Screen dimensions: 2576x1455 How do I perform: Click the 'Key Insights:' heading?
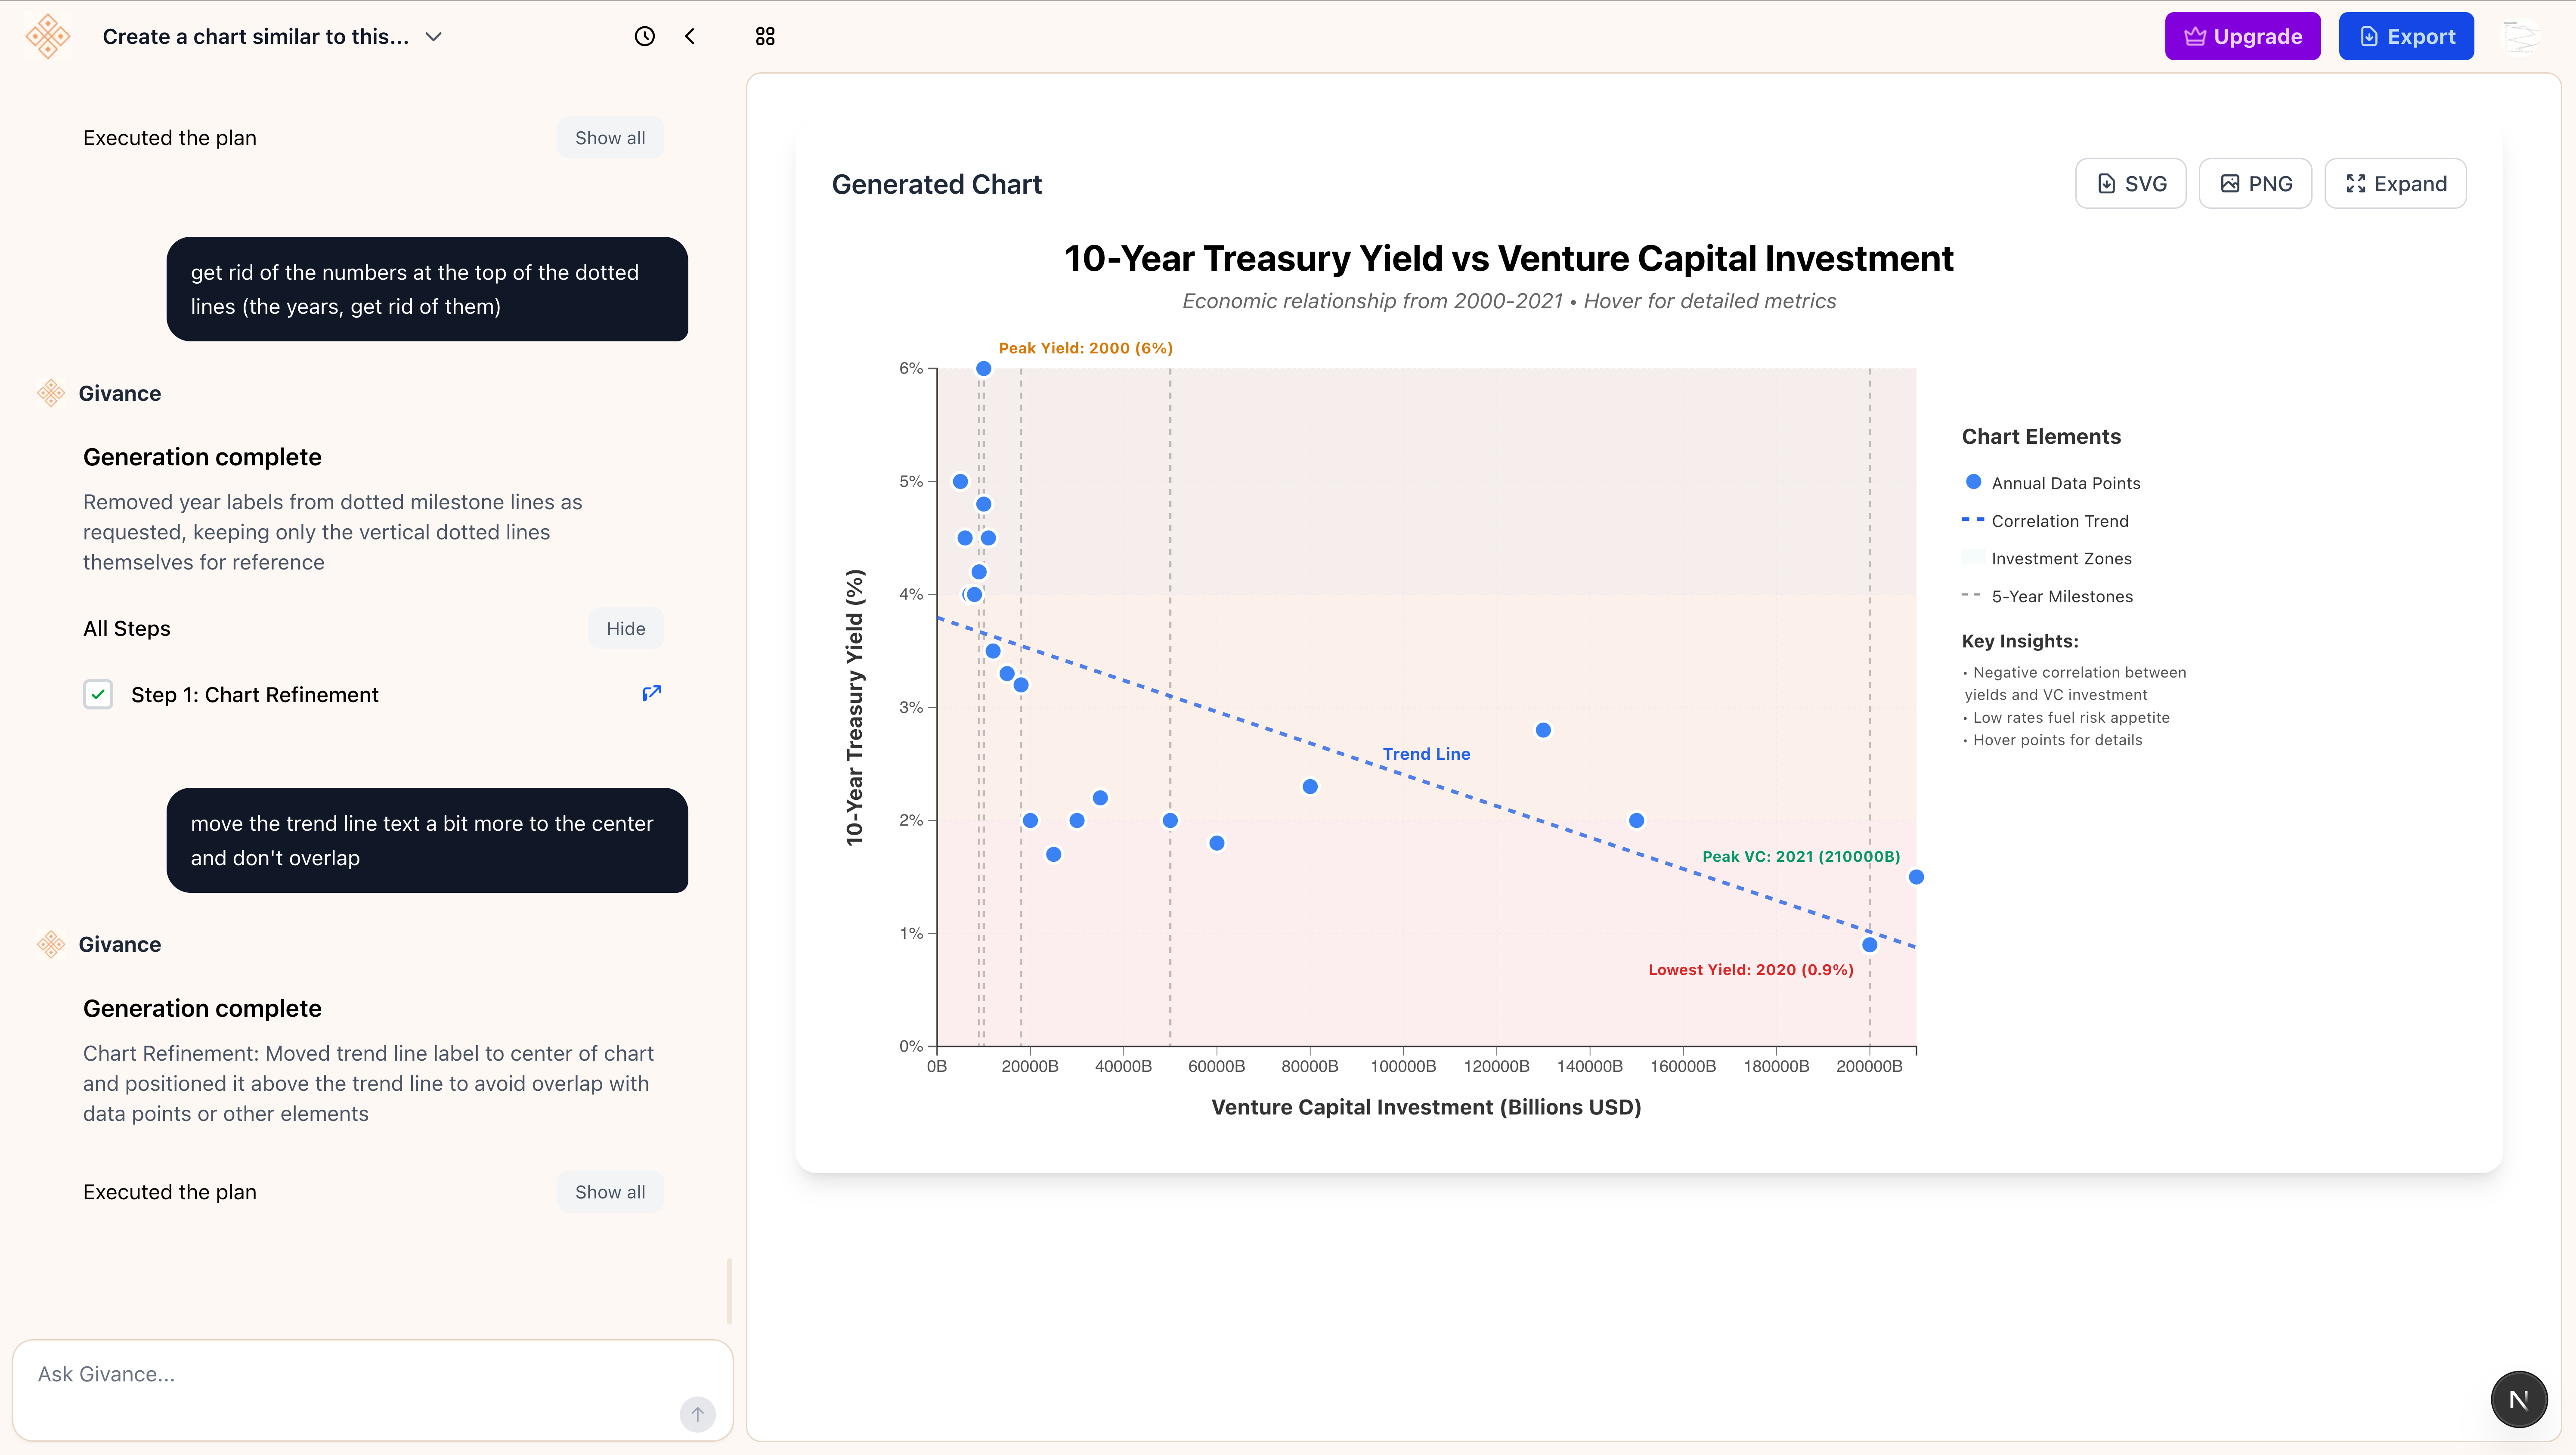pos(2020,641)
